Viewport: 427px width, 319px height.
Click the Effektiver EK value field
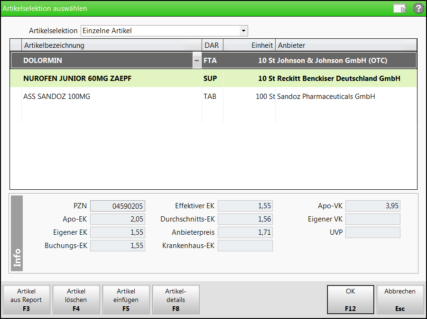245,206
